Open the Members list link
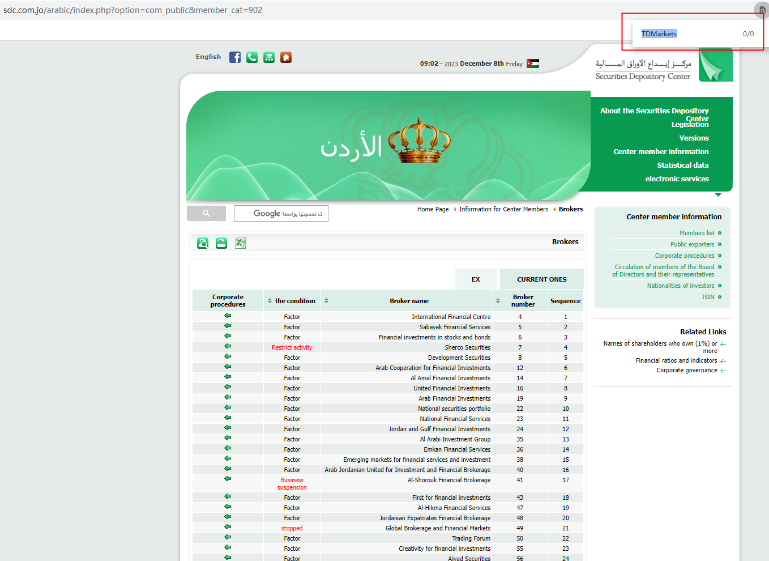 (697, 233)
